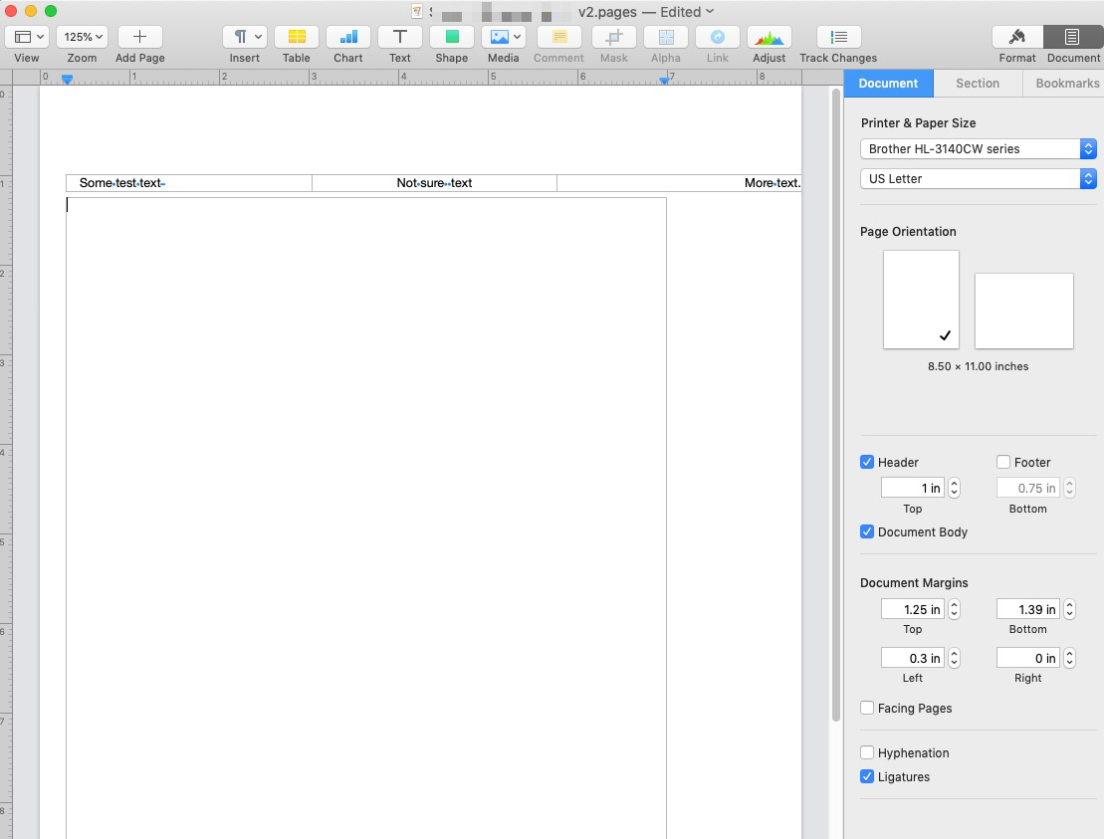Uncheck the Header checkbox
The width and height of the screenshot is (1104, 839).
[x=867, y=462]
